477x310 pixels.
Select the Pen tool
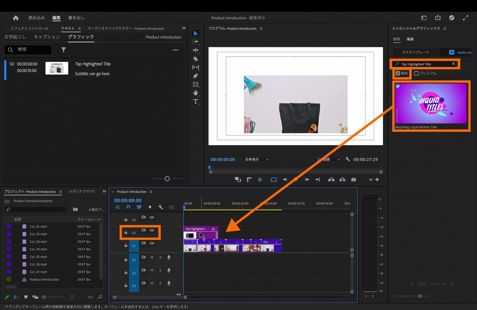click(x=196, y=76)
